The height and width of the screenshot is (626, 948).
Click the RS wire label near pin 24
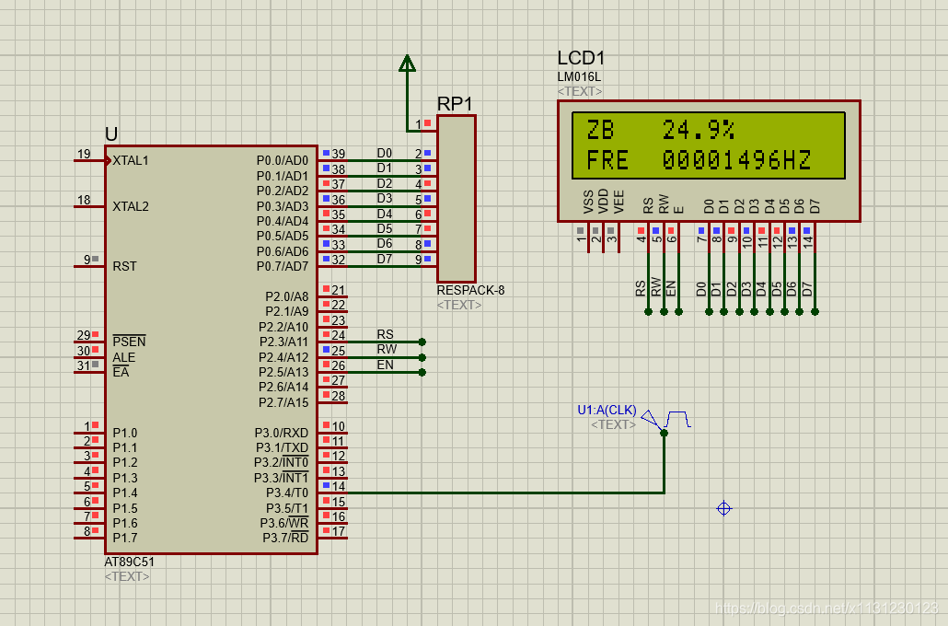pos(385,334)
